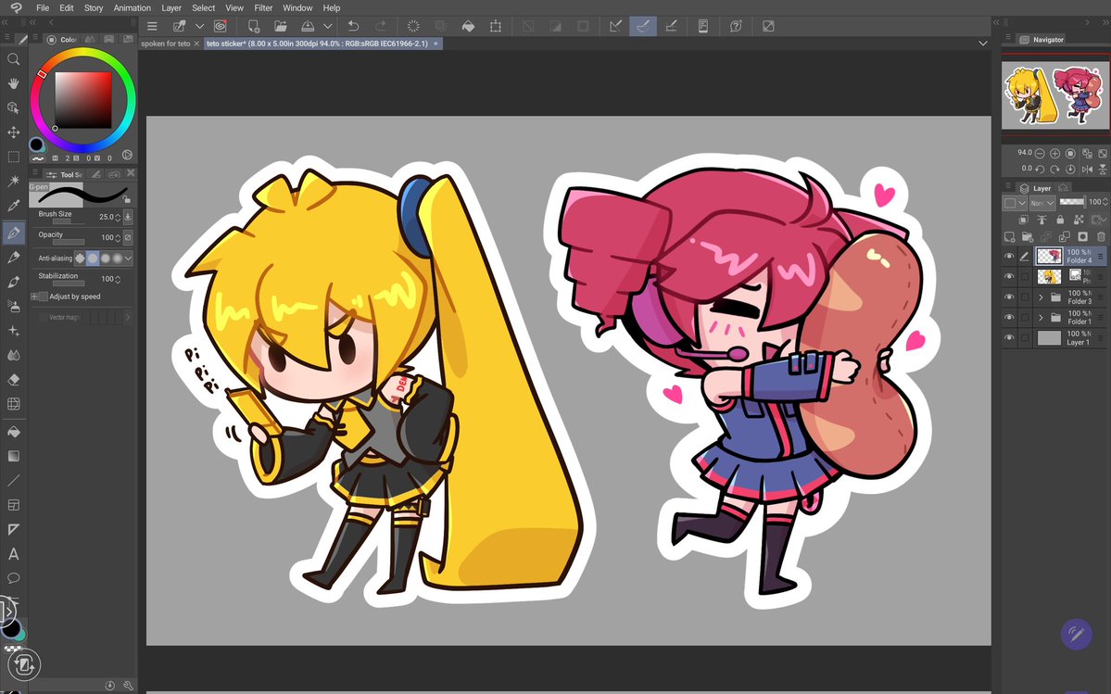Select the Text tool
Screen dimensions: 1111x694
(13, 554)
